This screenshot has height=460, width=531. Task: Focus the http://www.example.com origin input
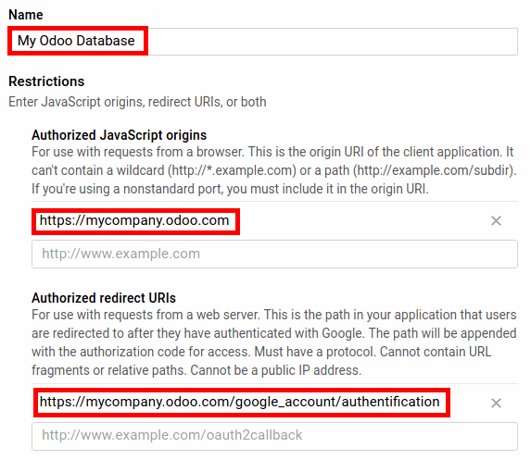tap(274, 254)
